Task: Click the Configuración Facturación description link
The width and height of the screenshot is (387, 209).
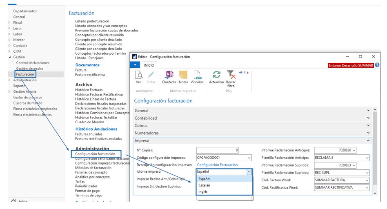Action: tap(217, 165)
